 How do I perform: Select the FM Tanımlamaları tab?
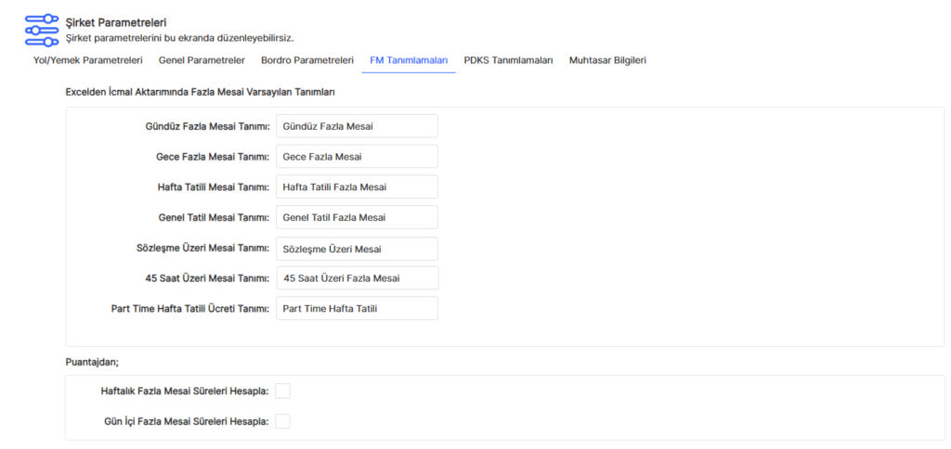coord(409,60)
